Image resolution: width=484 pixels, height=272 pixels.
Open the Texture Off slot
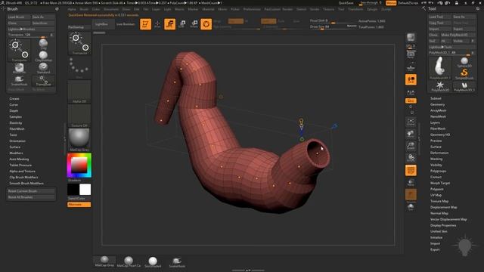[x=79, y=116]
